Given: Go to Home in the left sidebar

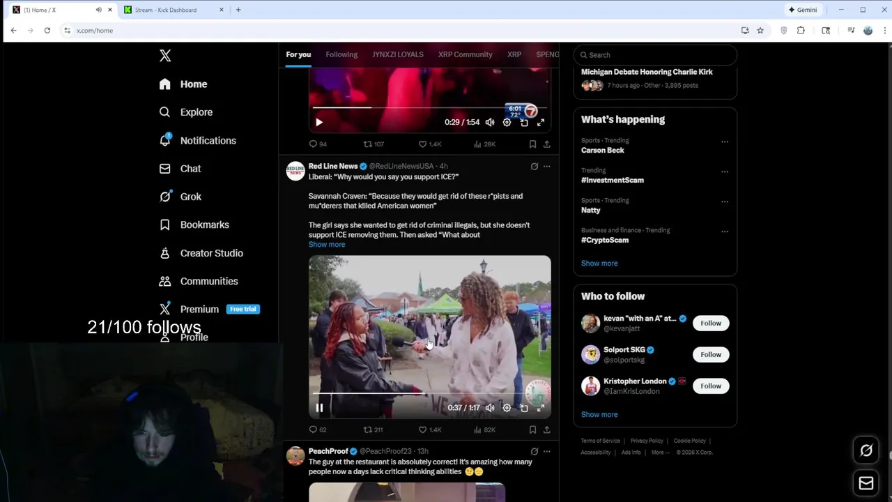Looking at the screenshot, I should (x=183, y=84).
